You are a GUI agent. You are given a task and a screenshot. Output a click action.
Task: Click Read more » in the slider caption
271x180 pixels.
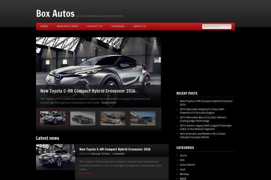pos(109,103)
